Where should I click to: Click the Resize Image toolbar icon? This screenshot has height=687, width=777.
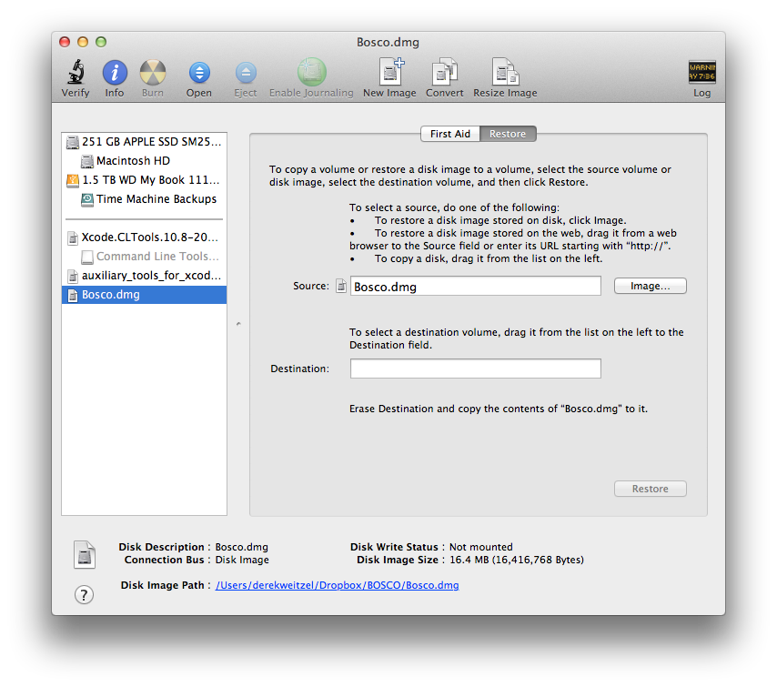505,73
